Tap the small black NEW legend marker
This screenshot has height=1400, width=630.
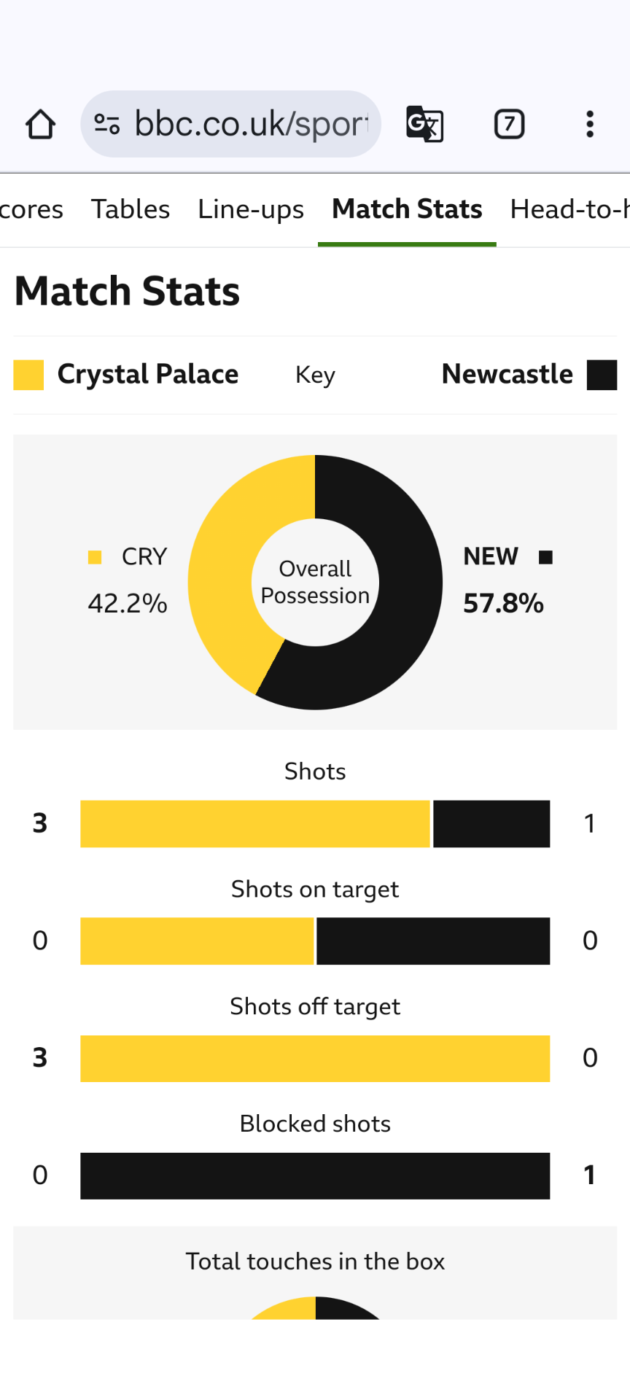tap(545, 558)
